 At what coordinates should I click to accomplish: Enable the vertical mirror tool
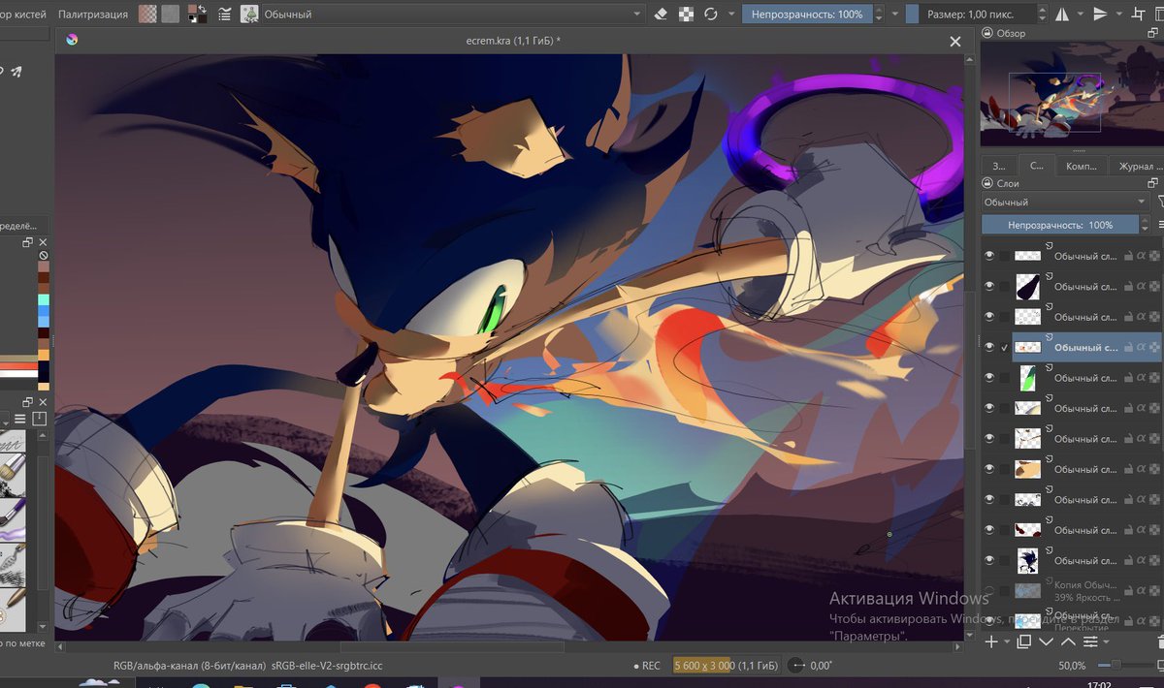1100,14
